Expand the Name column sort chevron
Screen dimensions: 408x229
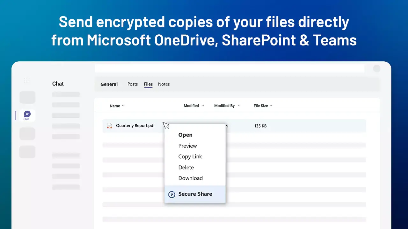[123, 106]
